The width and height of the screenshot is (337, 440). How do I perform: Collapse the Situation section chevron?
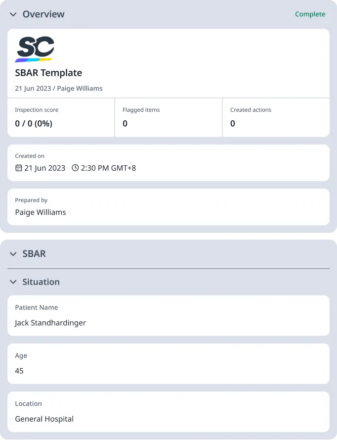pyautogui.click(x=13, y=282)
